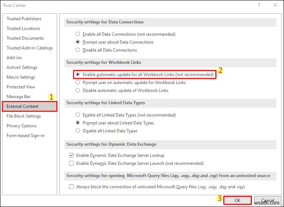Open Macro Settings category
The width and height of the screenshot is (284, 207).
pyautogui.click(x=21, y=77)
